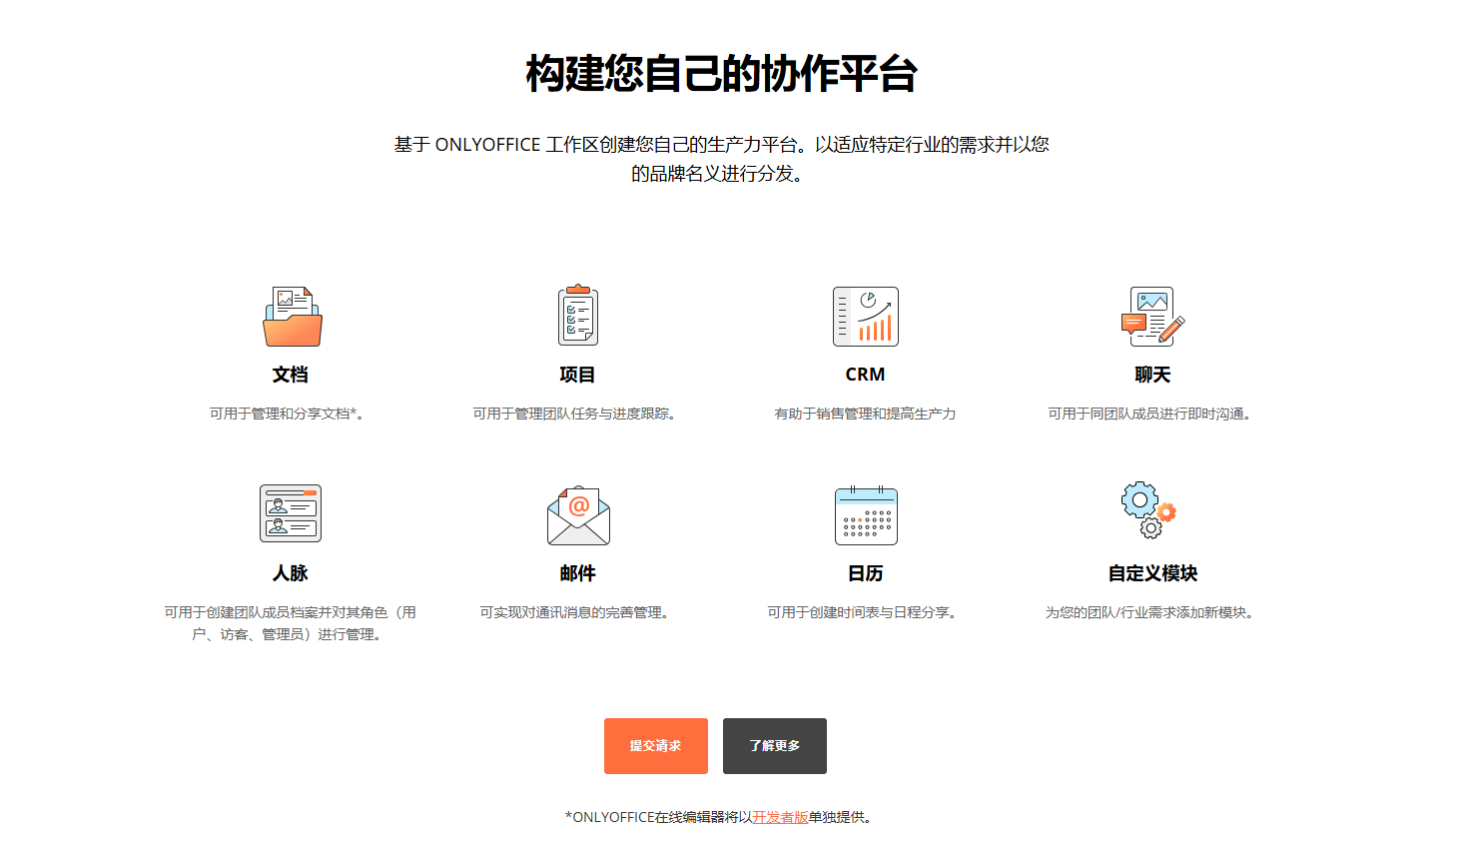Click the text 可用于管理和分享文档*。
1472x844 pixels.
point(290,414)
